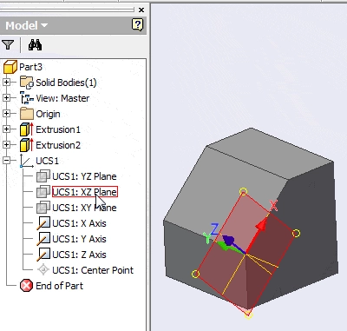Select Solid Bodies(1) label
This screenshot has height=331, width=347.
(66, 83)
